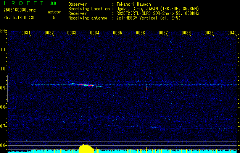Select the timestamp 25.05.16 00:30
This screenshot has height=153, width=240.
point(19,18)
